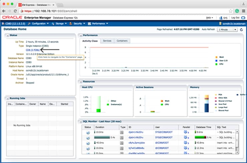The height and width of the screenshot is (163, 247).
Task: Open the Help dropdown menu
Action: coord(210,18)
